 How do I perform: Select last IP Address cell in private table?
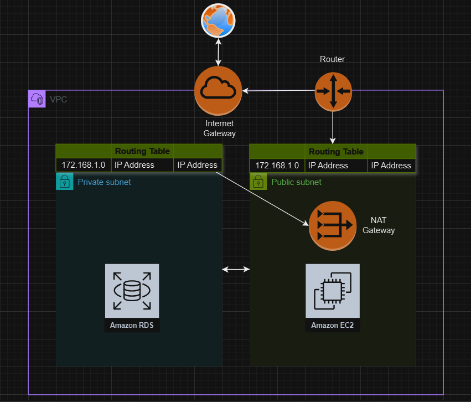[198, 165]
